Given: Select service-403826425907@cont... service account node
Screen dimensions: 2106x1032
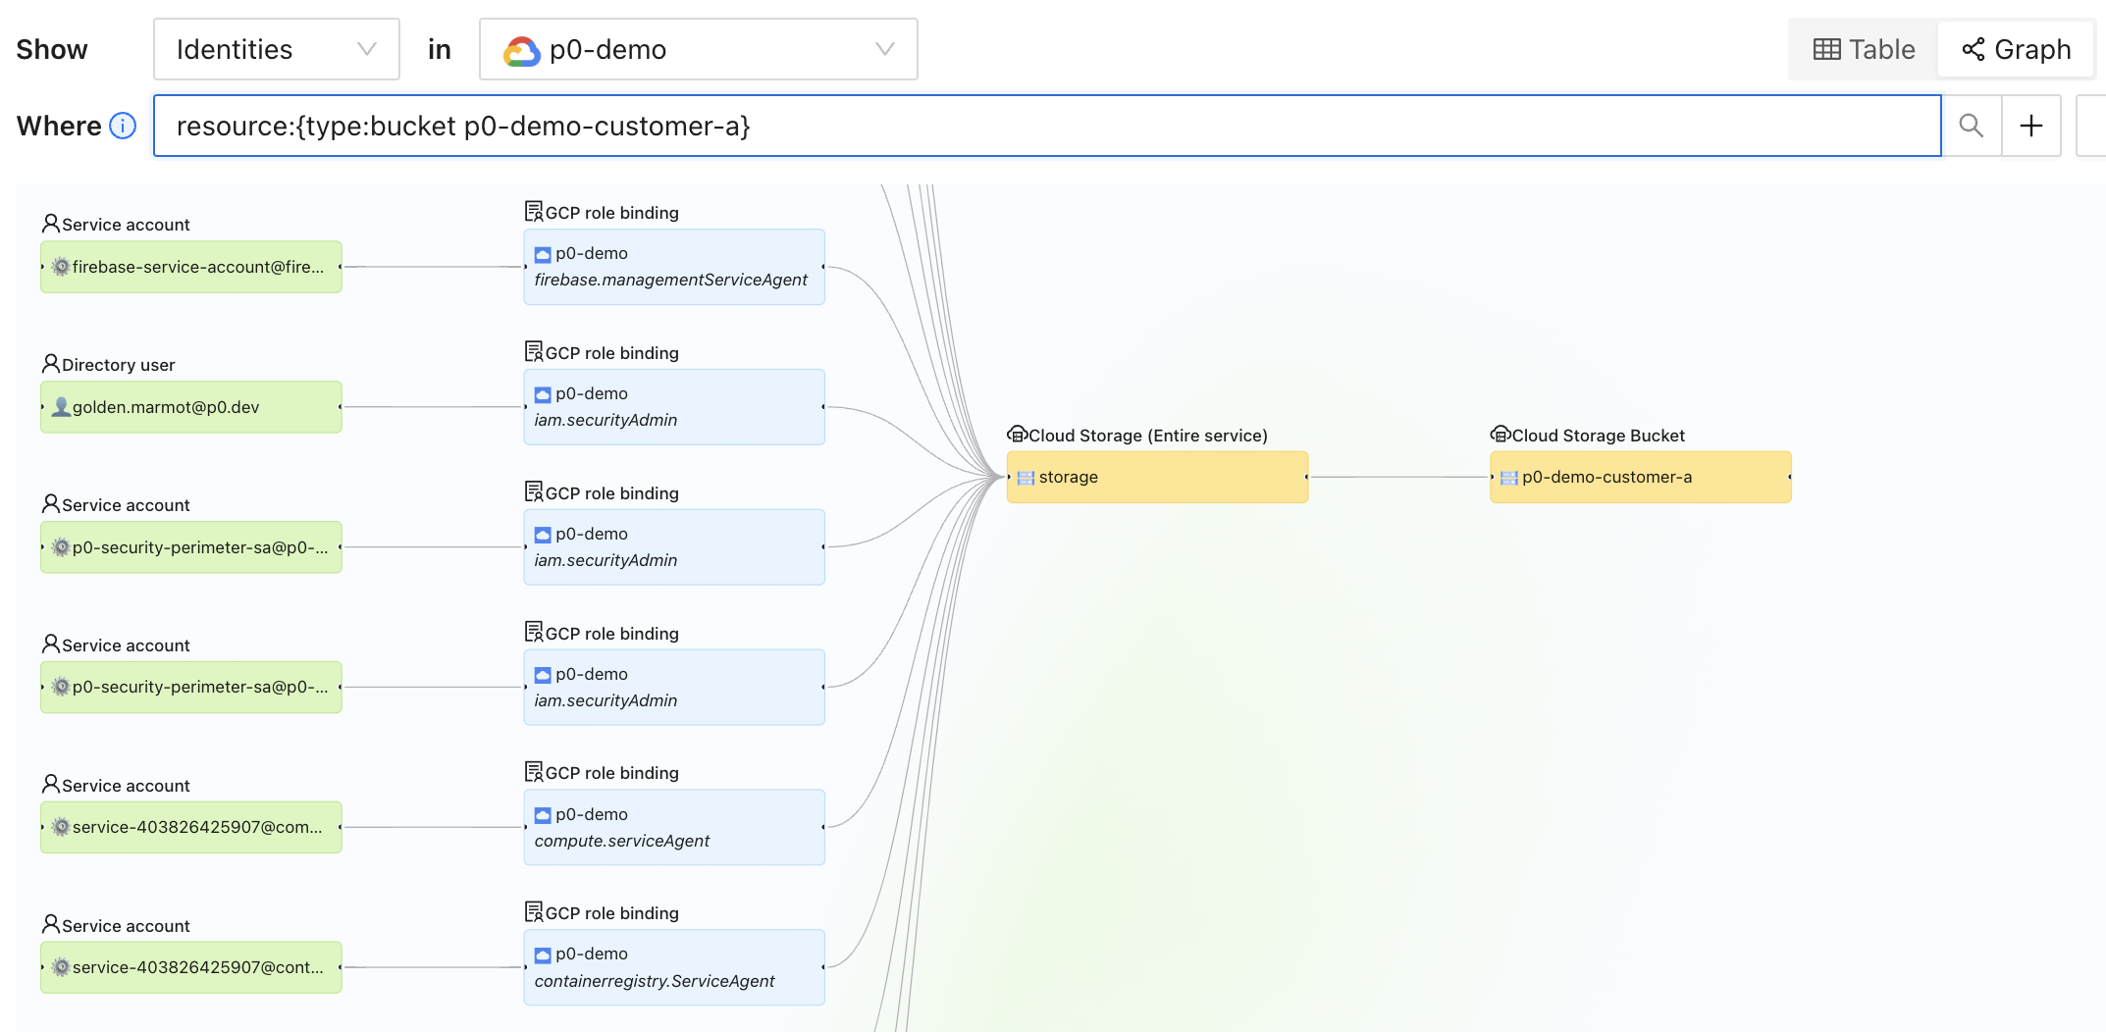Looking at the screenshot, I should [x=191, y=967].
